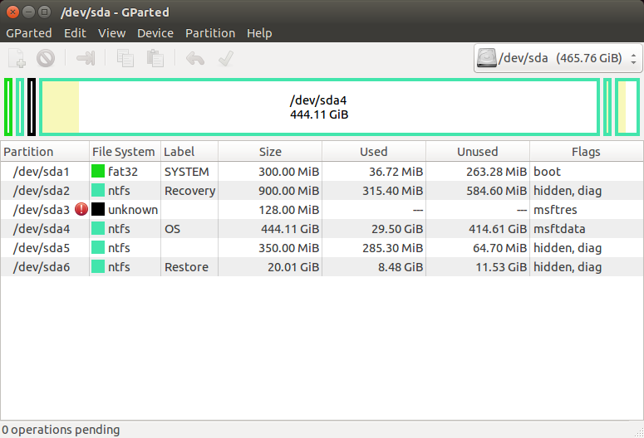The width and height of the screenshot is (644, 438).
Task: Click the red warning icon on /dev/sda3
Action: click(x=81, y=210)
